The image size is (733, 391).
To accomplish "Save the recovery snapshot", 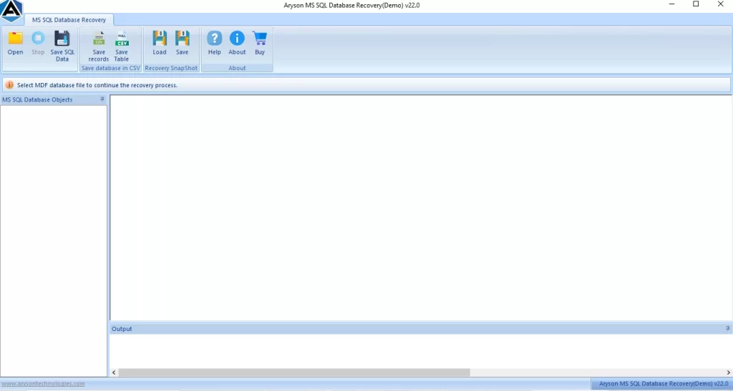I will [x=183, y=43].
